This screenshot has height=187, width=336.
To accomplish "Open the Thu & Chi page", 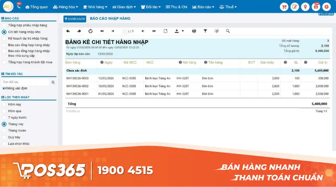I will click(x=176, y=7).
